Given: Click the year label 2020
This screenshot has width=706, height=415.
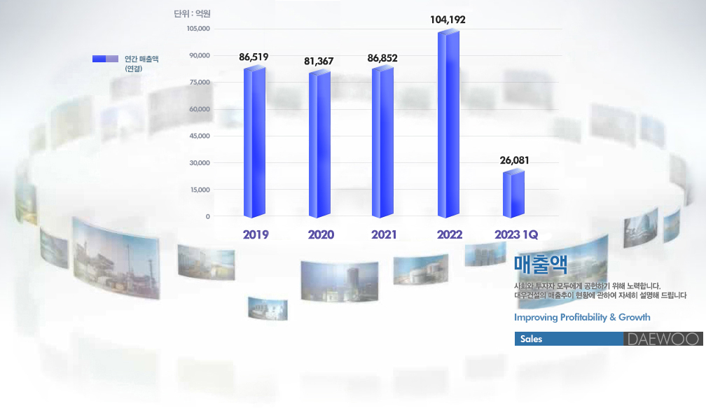Looking at the screenshot, I should click(321, 234).
